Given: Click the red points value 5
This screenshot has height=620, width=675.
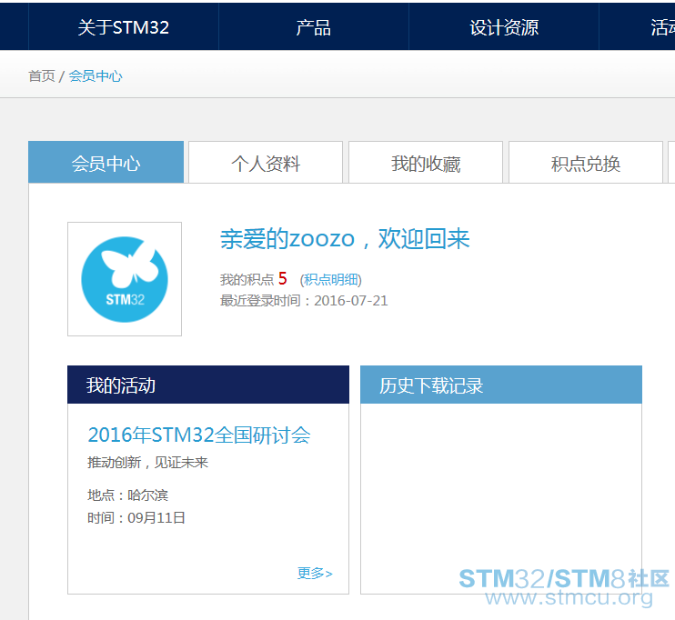Looking at the screenshot, I should (282, 279).
